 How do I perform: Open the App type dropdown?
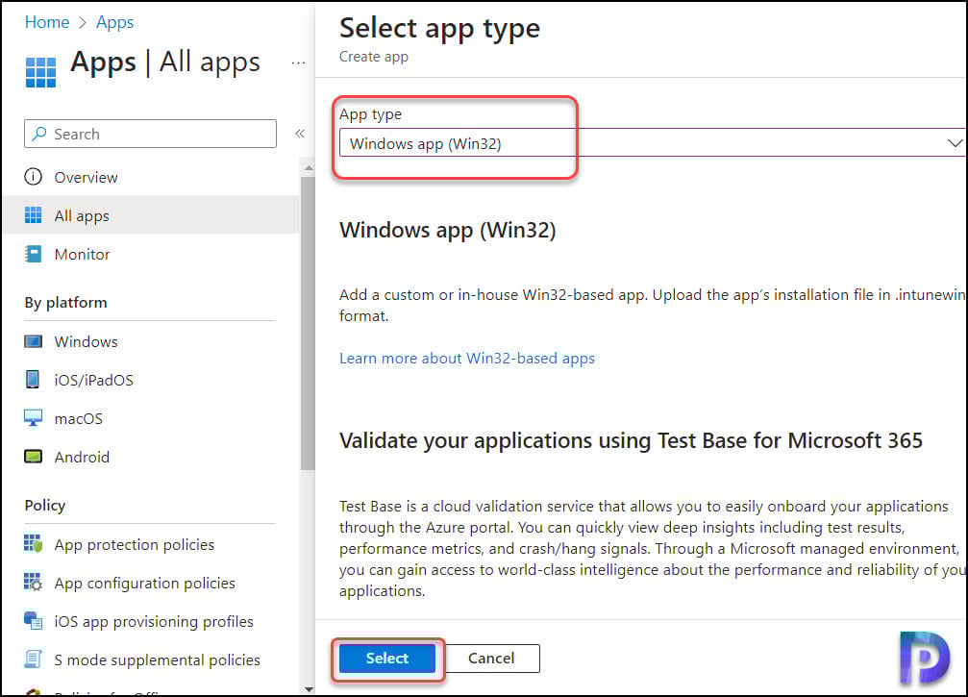[x=653, y=142]
